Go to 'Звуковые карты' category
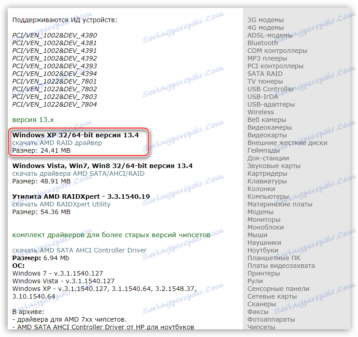The width and height of the screenshot is (358, 337). (274, 166)
